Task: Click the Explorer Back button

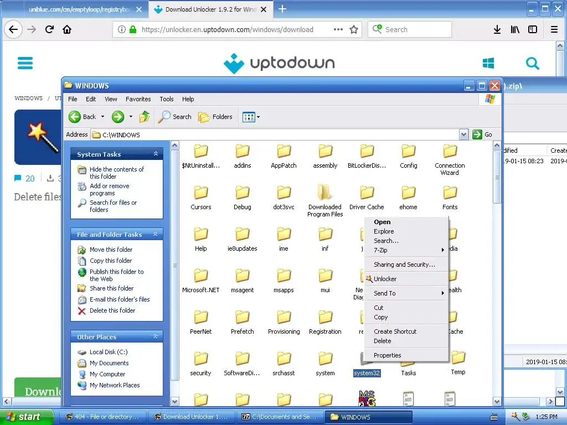Action: (x=83, y=117)
